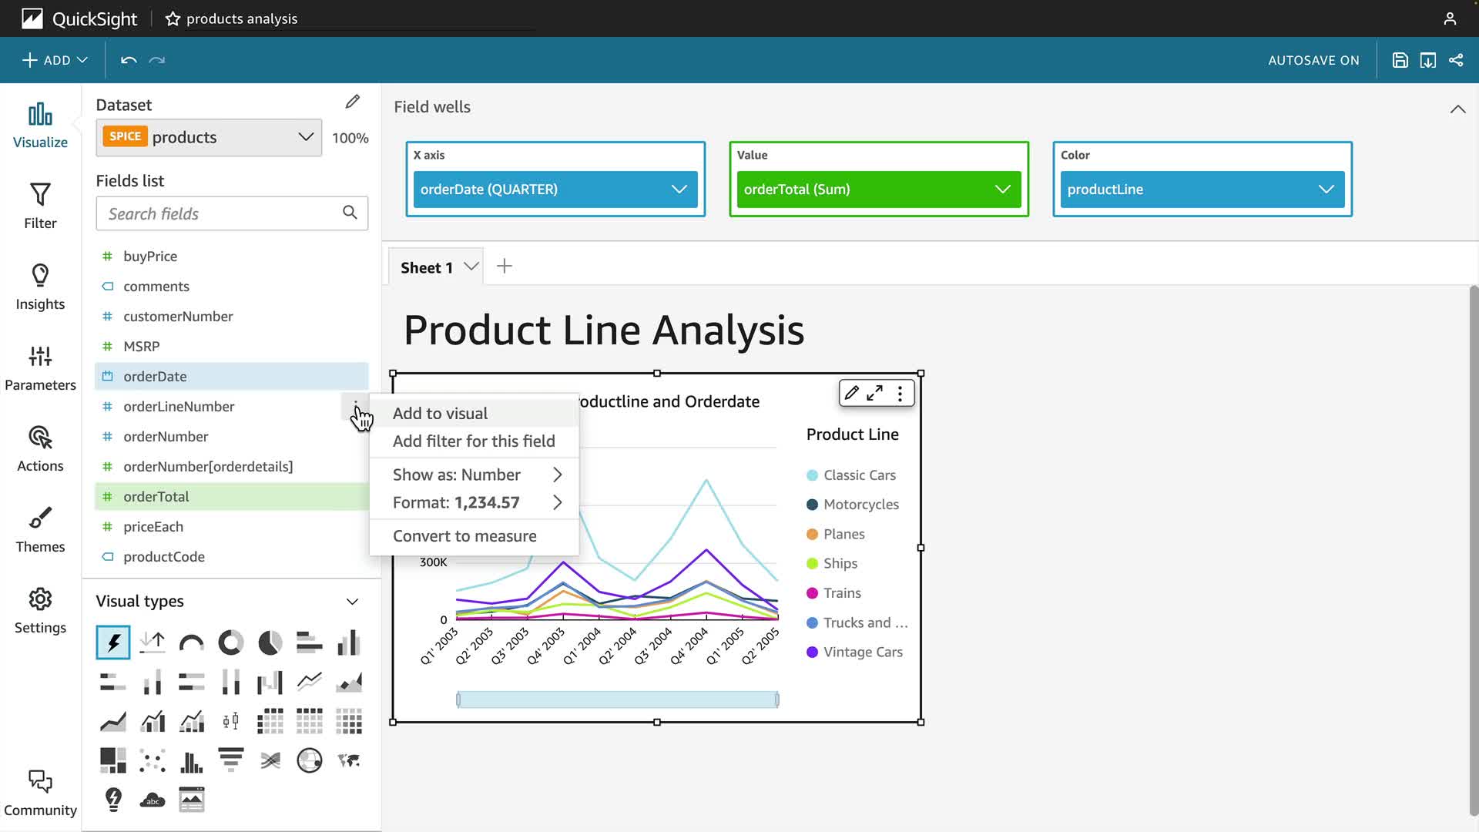Select the donut chart visual type
1479x832 pixels.
coord(230,642)
